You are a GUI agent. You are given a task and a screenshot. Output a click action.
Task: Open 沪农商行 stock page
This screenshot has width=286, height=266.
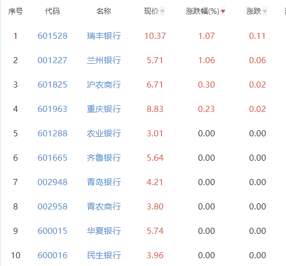click(x=104, y=85)
